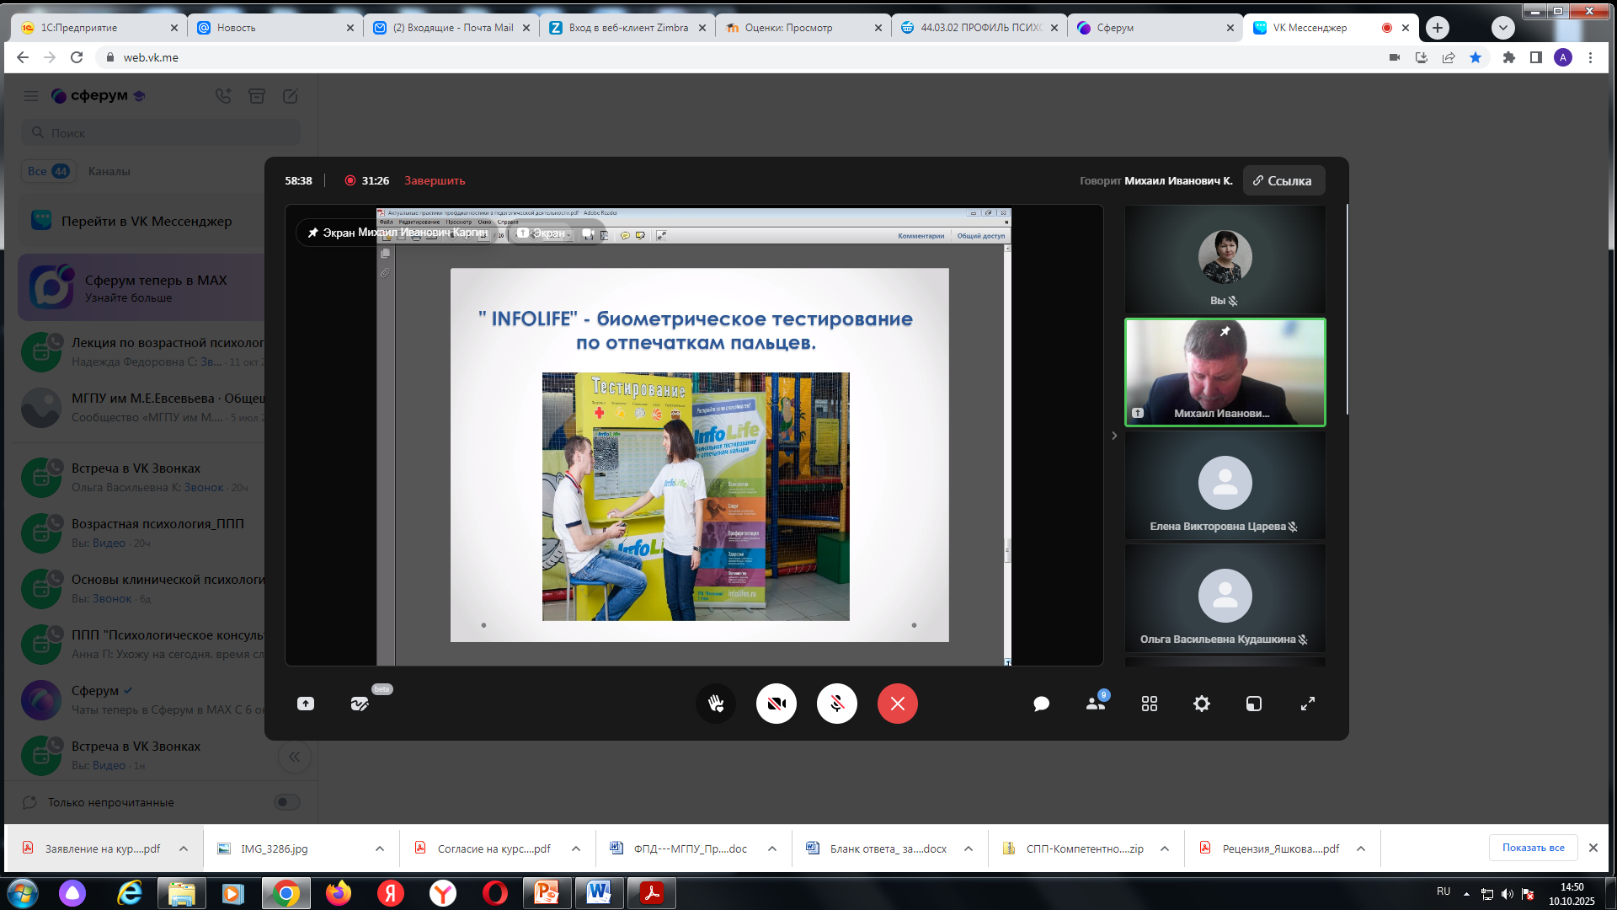Image resolution: width=1617 pixels, height=910 pixels.
Task: Raise hand in the call
Action: point(716,704)
